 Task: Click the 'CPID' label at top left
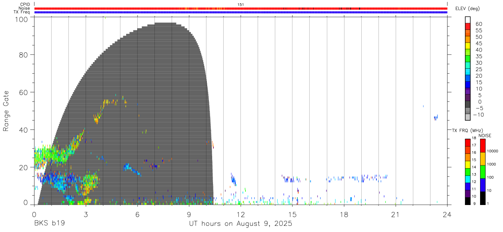25,4
